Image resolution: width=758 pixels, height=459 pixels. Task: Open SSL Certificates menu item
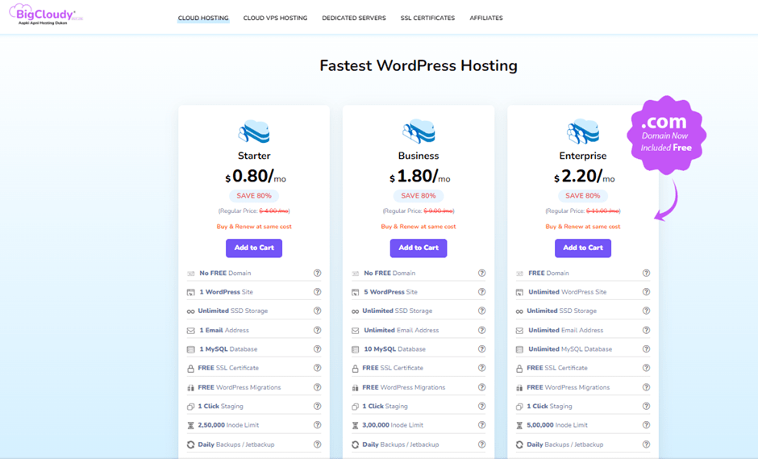pos(427,18)
